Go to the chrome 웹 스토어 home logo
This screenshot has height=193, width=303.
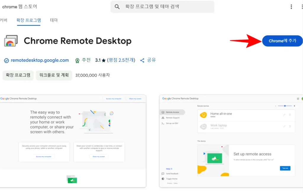(20, 6)
